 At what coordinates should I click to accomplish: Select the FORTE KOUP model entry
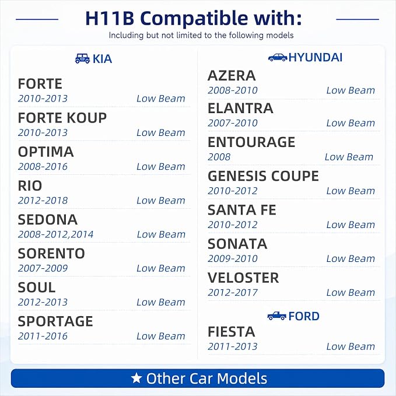click(x=104, y=124)
